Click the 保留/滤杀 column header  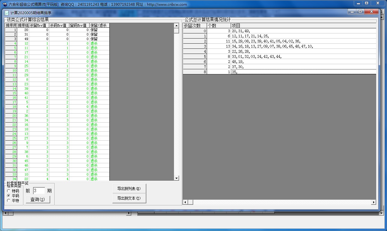99,26
